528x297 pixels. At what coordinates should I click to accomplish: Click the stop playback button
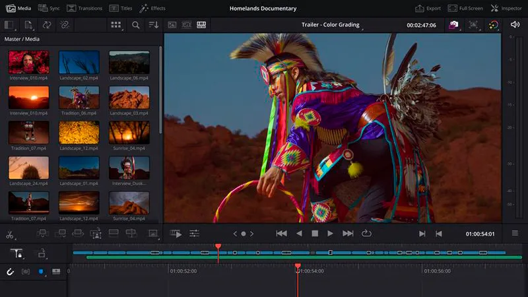pos(315,234)
